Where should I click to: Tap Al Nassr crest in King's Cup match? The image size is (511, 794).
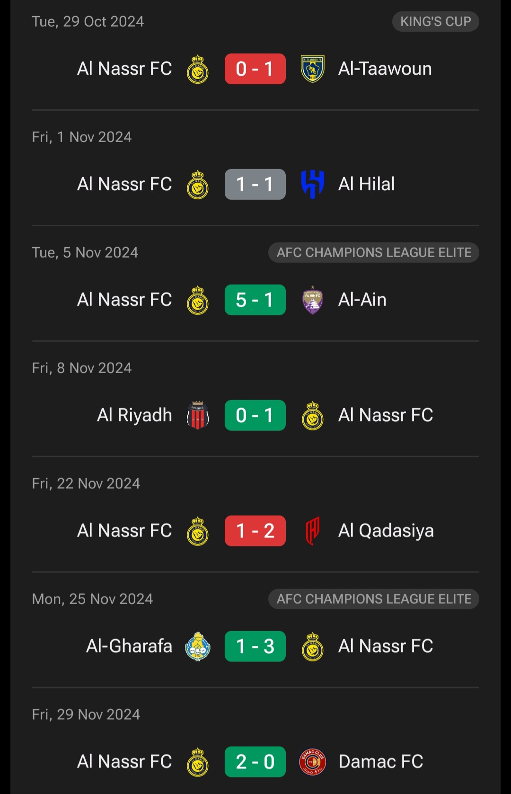(198, 69)
